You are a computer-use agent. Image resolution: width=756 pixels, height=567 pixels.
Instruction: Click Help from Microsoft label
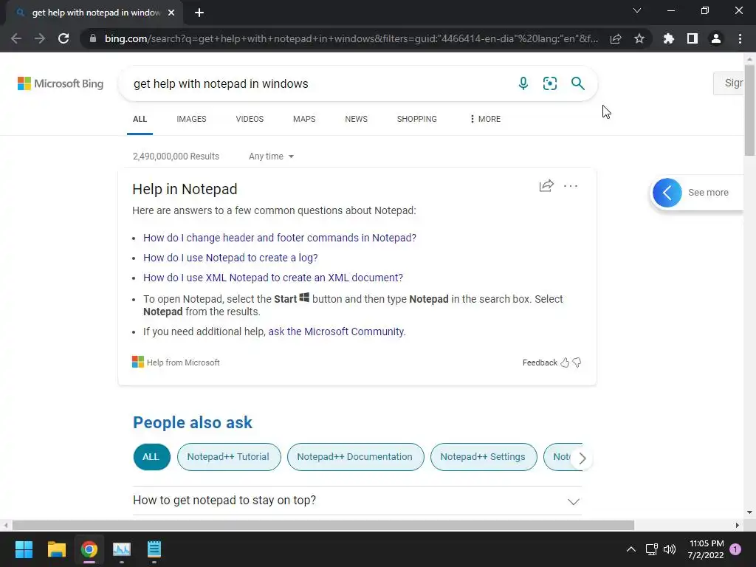click(x=183, y=362)
